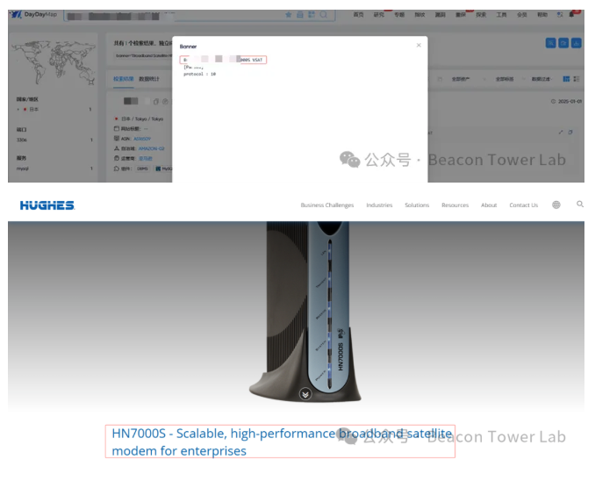Open 研究 menu item
The image size is (595, 481).
[x=379, y=15]
